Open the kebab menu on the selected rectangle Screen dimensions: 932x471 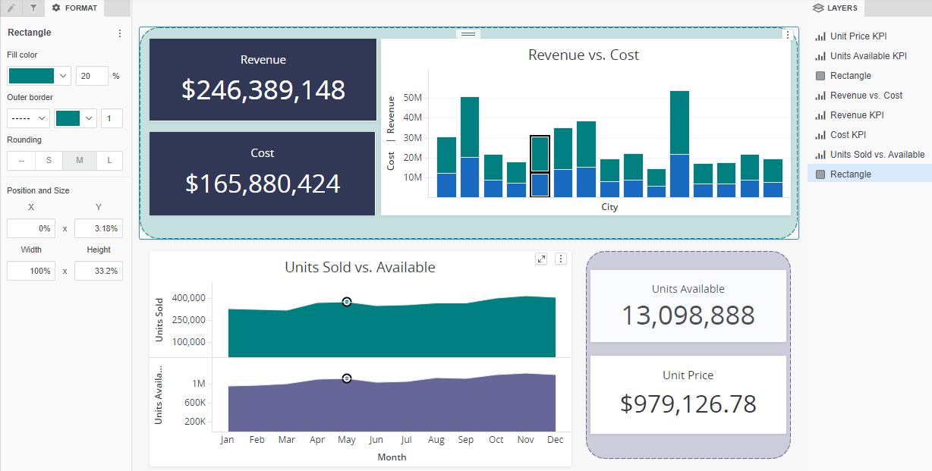coord(788,35)
